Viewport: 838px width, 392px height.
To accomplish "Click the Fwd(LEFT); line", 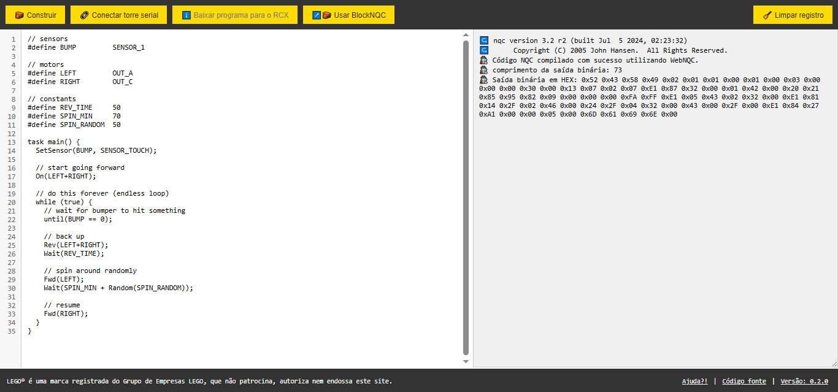I will tap(64, 279).
